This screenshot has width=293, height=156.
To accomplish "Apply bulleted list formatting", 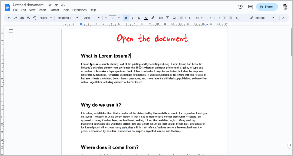I will [x=206, y=18].
